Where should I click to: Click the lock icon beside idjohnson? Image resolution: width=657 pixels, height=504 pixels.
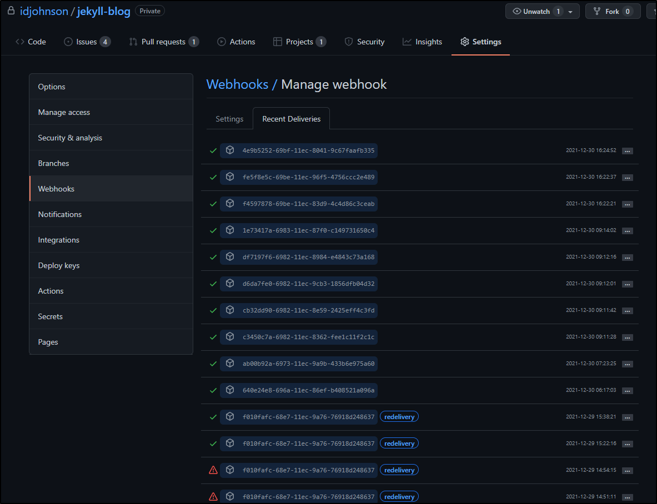11,11
